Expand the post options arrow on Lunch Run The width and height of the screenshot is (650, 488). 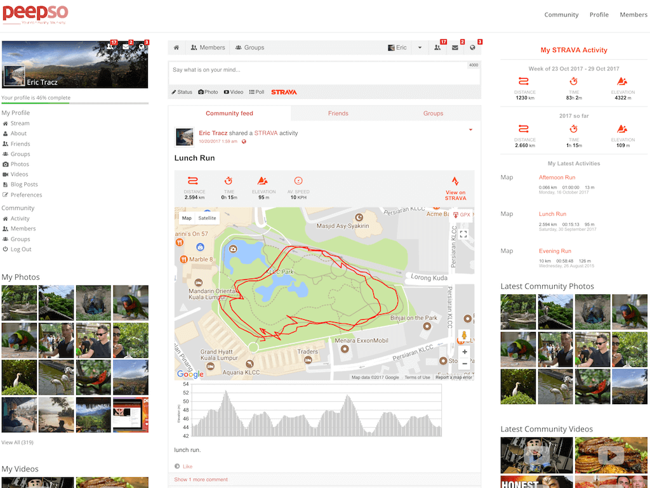[470, 130]
